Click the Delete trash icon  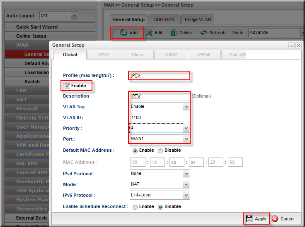[174, 33]
